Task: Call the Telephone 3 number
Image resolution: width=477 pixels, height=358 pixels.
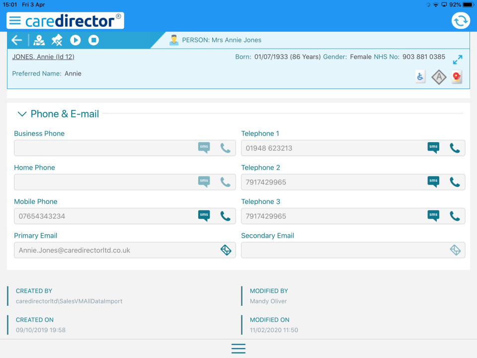Action: (x=455, y=216)
